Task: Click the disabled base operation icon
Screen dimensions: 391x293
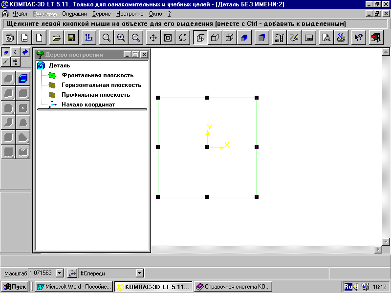Action: click(x=8, y=79)
